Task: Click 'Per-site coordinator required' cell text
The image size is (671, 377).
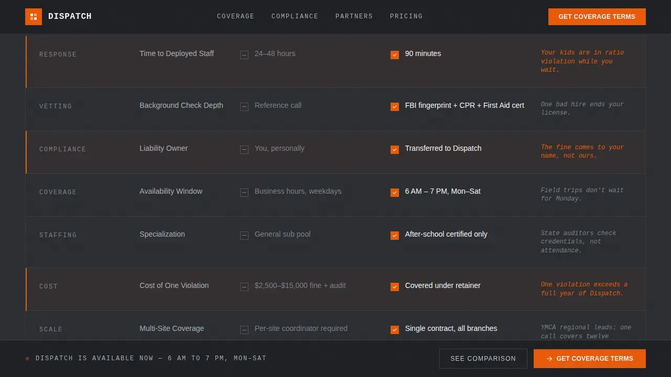Action: pyautogui.click(x=301, y=328)
